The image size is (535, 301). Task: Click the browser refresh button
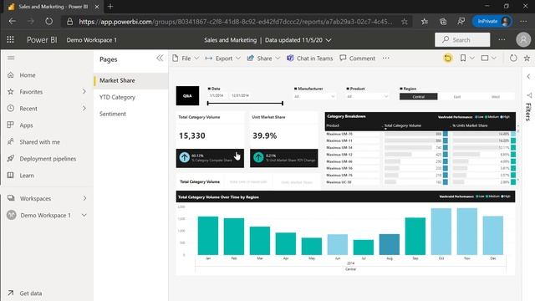(48, 22)
